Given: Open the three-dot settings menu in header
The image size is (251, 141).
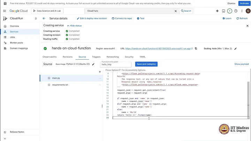Looking at the screenshot, I should click(242, 11).
